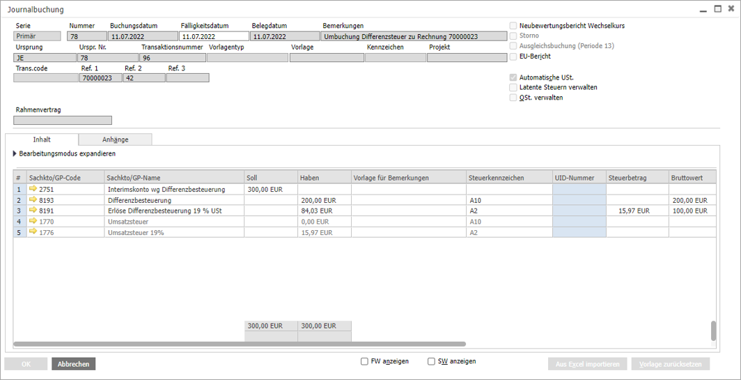The height and width of the screenshot is (380, 741).
Task: Toggle the EU-Bericht checkbox
Action: (x=513, y=56)
